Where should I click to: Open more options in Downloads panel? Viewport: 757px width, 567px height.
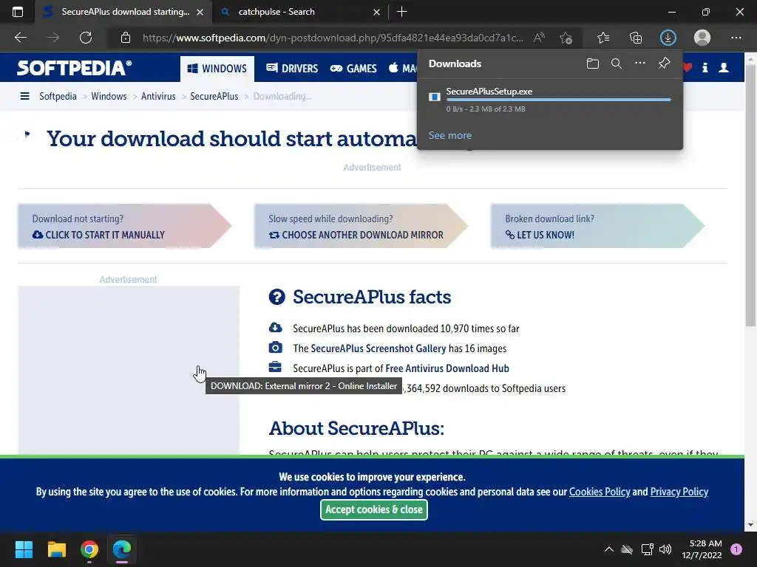click(640, 63)
